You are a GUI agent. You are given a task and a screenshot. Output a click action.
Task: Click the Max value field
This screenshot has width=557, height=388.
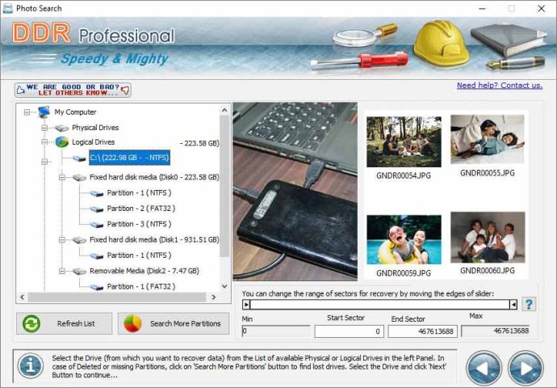(495, 331)
